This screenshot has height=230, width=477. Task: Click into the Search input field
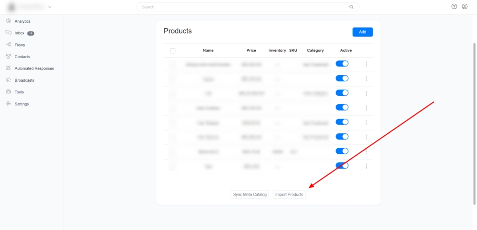[247, 7]
